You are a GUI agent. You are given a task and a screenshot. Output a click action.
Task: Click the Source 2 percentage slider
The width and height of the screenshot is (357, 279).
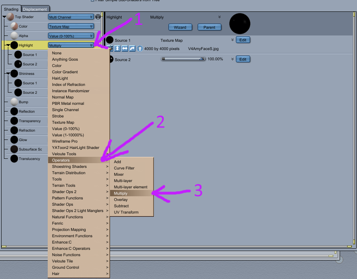(183, 59)
